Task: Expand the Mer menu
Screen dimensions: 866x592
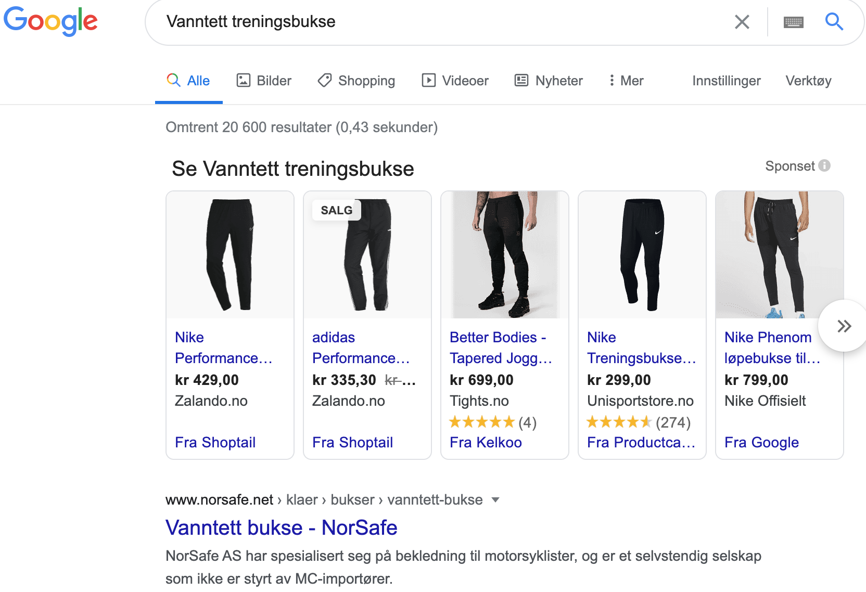Action: pyautogui.click(x=626, y=81)
